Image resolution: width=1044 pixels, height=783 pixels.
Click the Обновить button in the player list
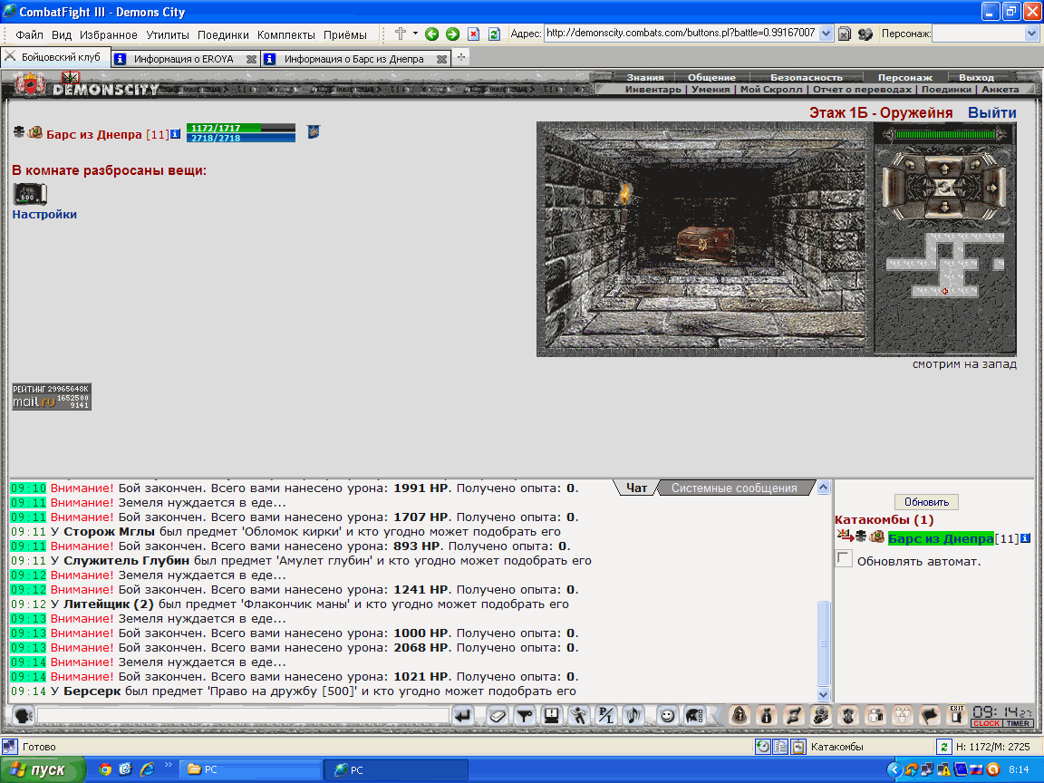pyautogui.click(x=926, y=502)
